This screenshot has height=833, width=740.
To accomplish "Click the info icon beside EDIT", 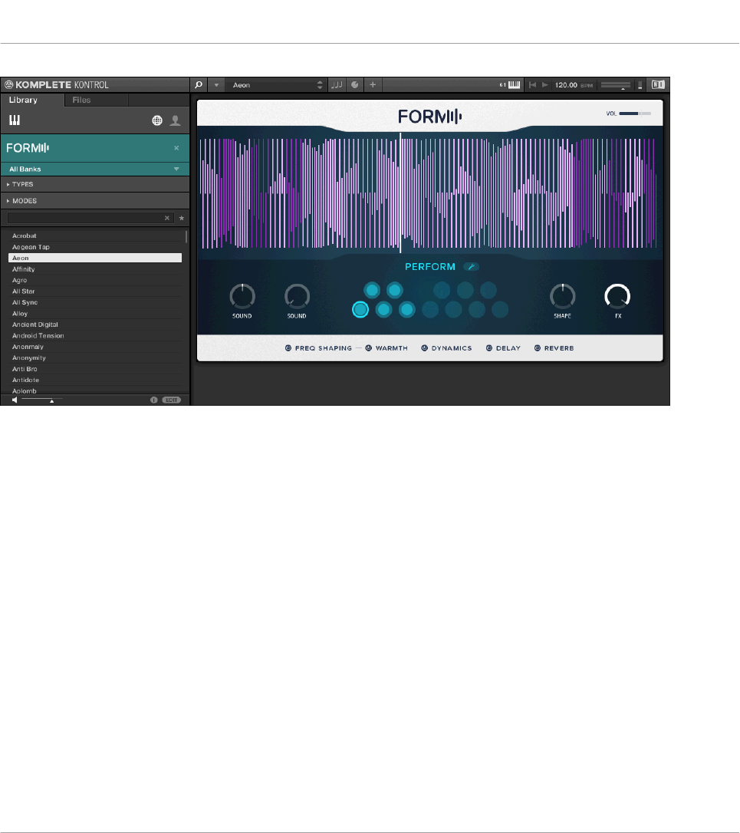I will [x=154, y=400].
